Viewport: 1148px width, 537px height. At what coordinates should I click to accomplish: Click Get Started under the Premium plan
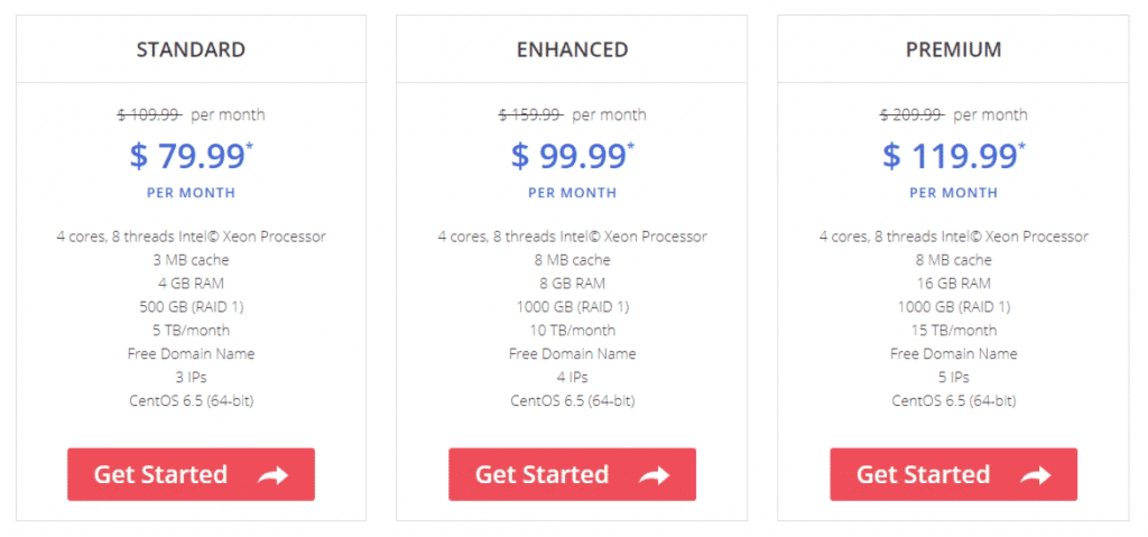(x=953, y=474)
